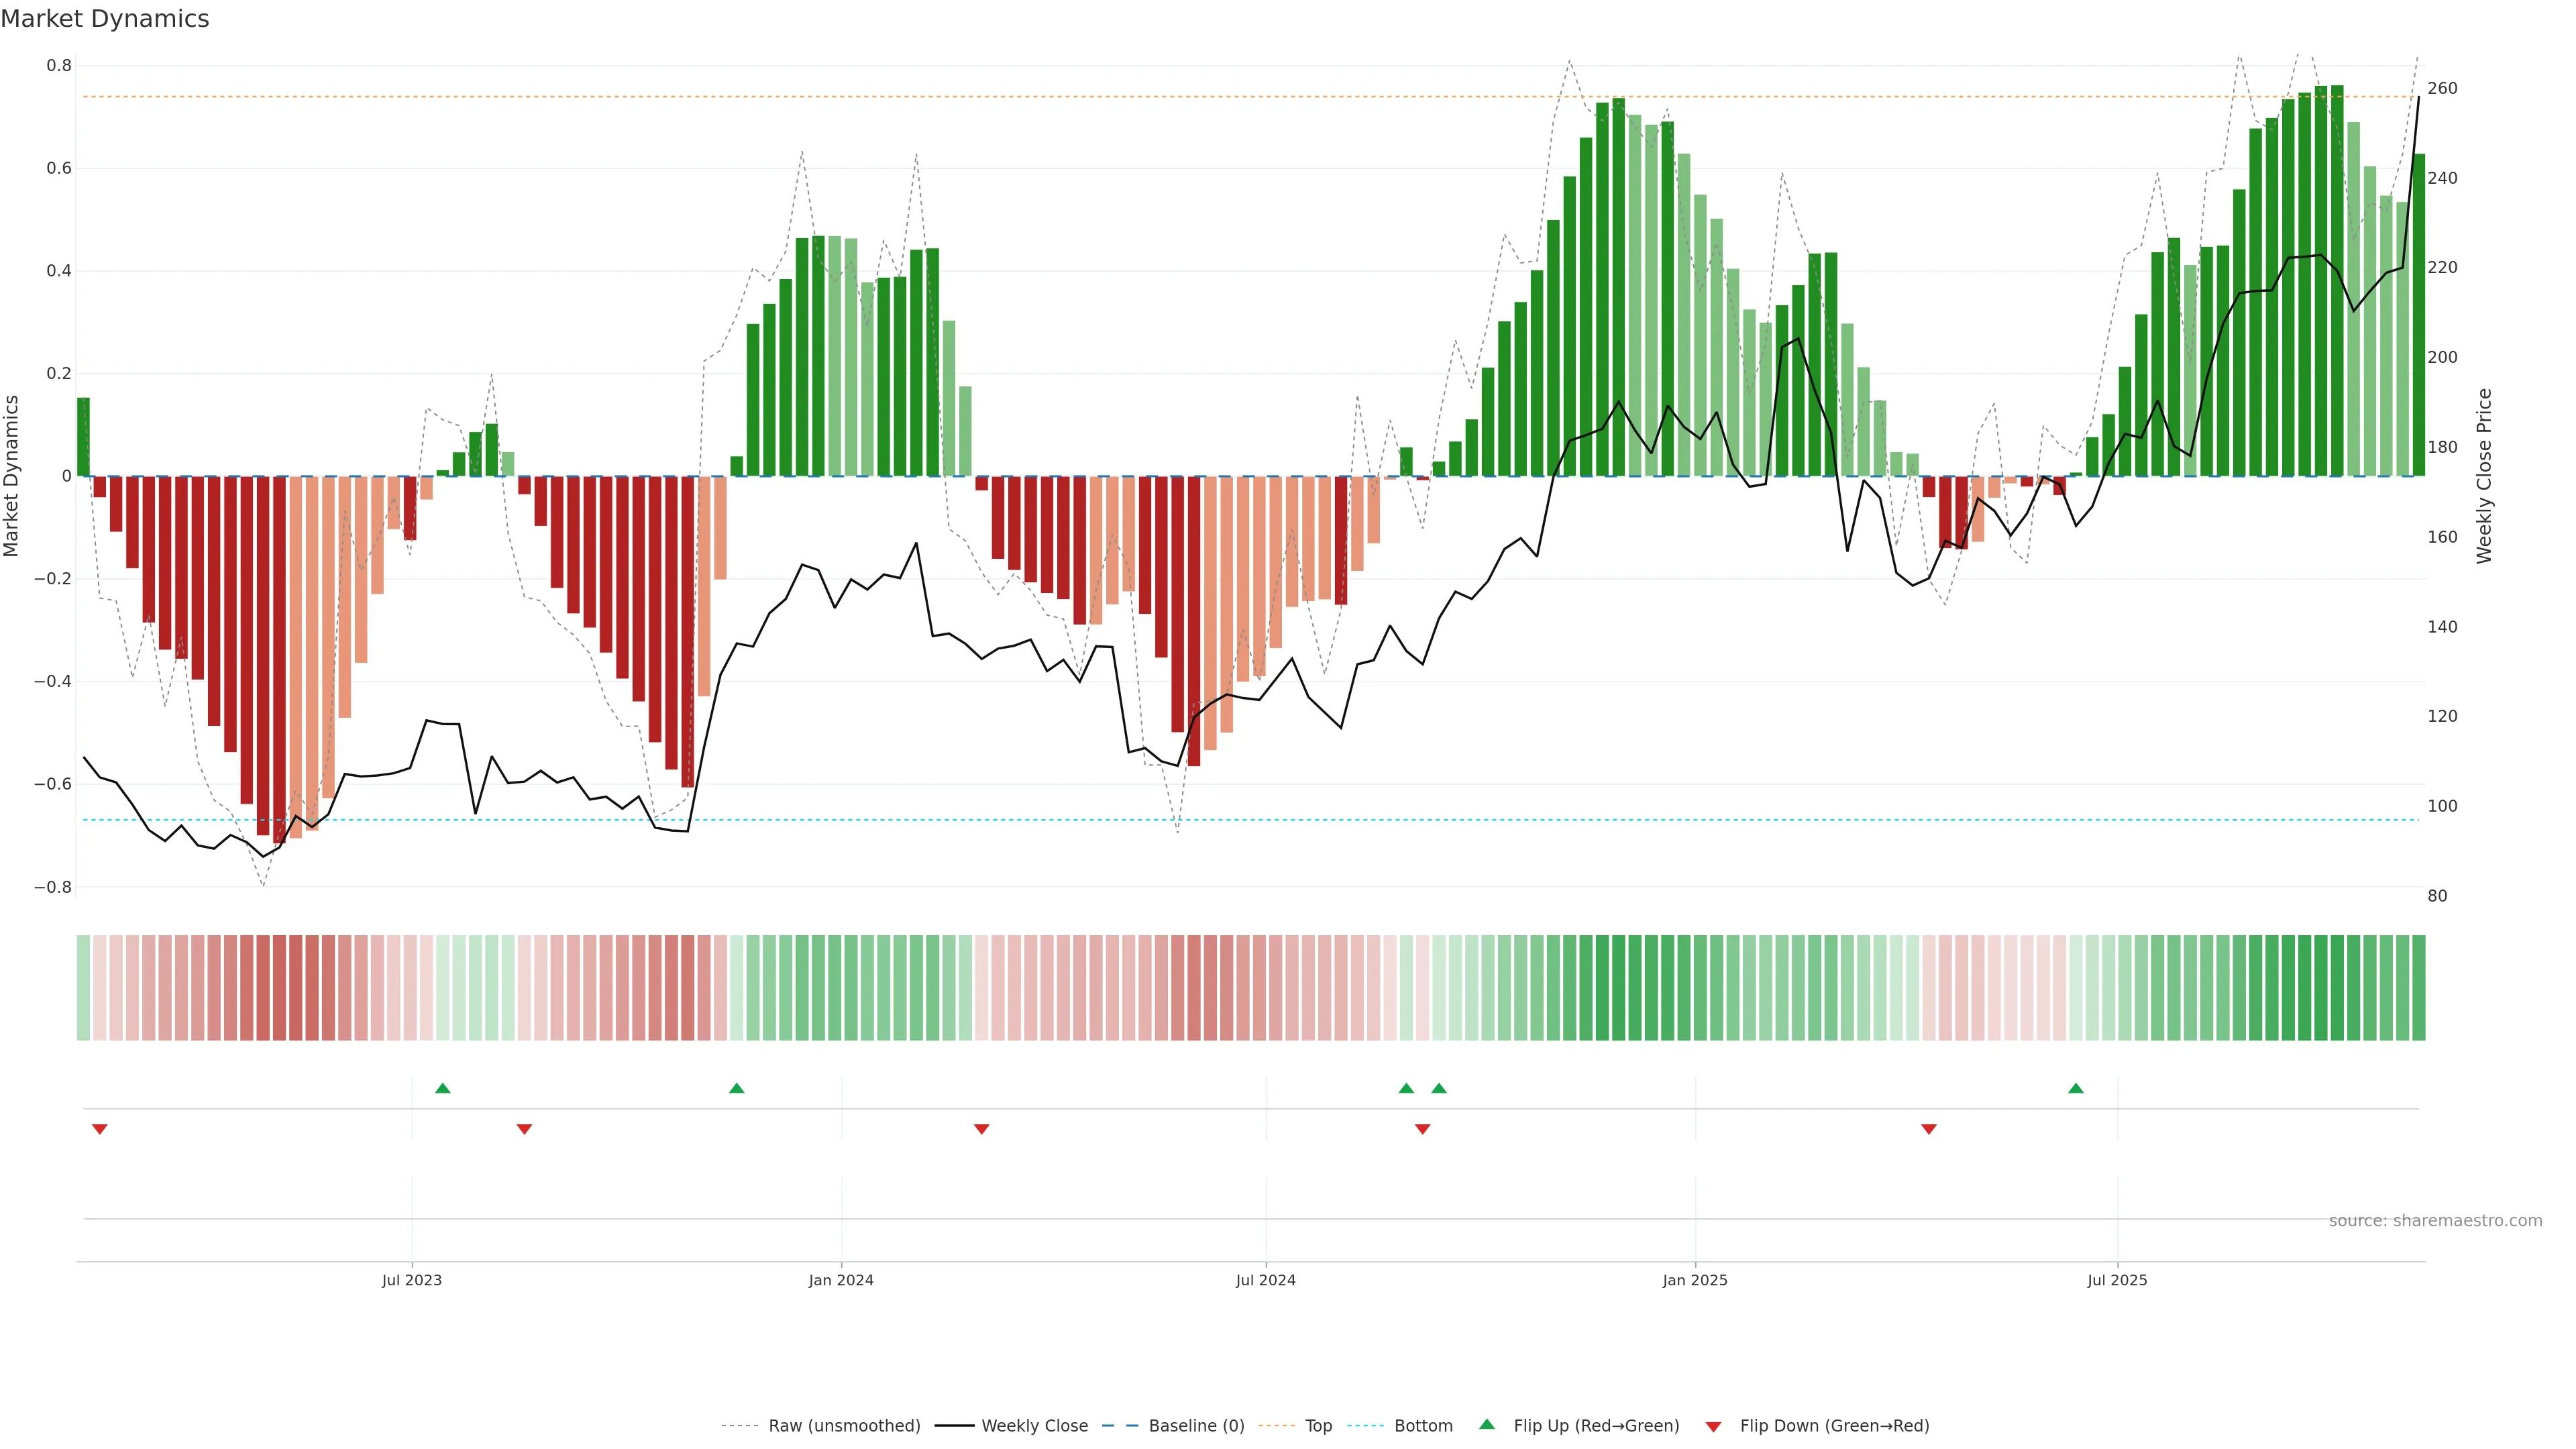The width and height of the screenshot is (2576, 1449).
Task: Click the red flip-down triangle after Jul 2023
Action: click(524, 1129)
